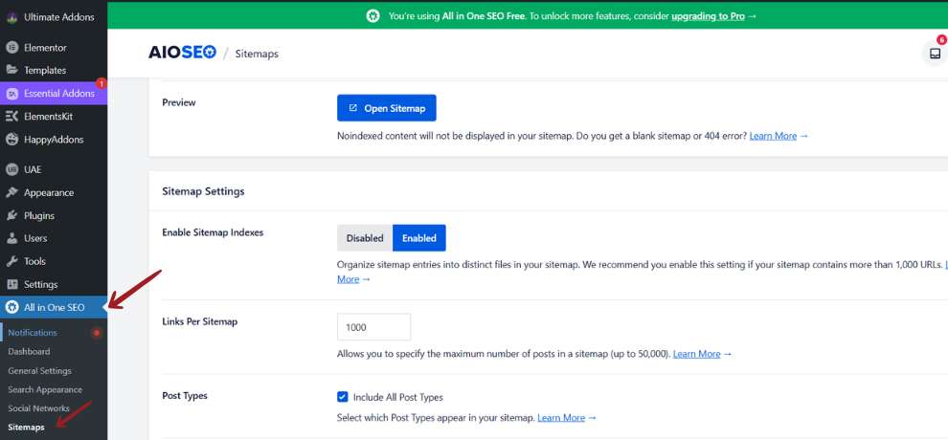Click the More link under Sitemap Indexes description
This screenshot has width=948, height=440.
coord(349,279)
